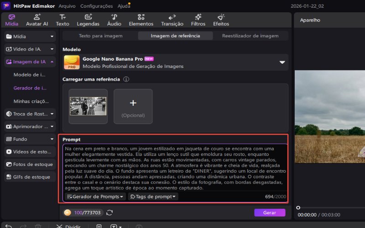This screenshot has height=228, width=365.
Task: Click the HitPaw Edimakor logo icon
Action: click(6, 6)
